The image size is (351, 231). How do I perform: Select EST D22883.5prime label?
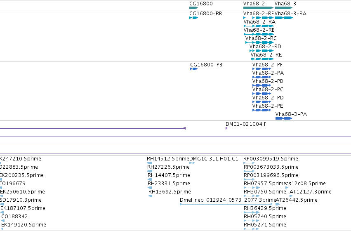click(x=19, y=167)
